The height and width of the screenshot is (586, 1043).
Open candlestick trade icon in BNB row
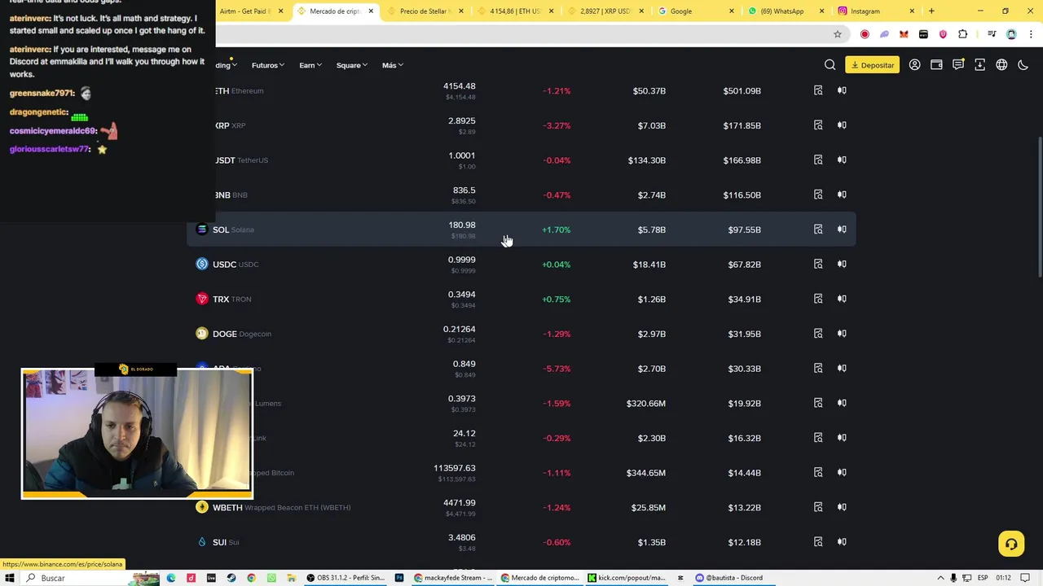tap(842, 195)
